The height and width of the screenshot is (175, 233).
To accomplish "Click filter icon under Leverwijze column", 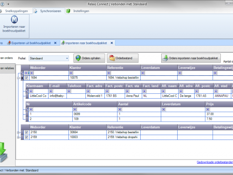I will click(180, 73).
